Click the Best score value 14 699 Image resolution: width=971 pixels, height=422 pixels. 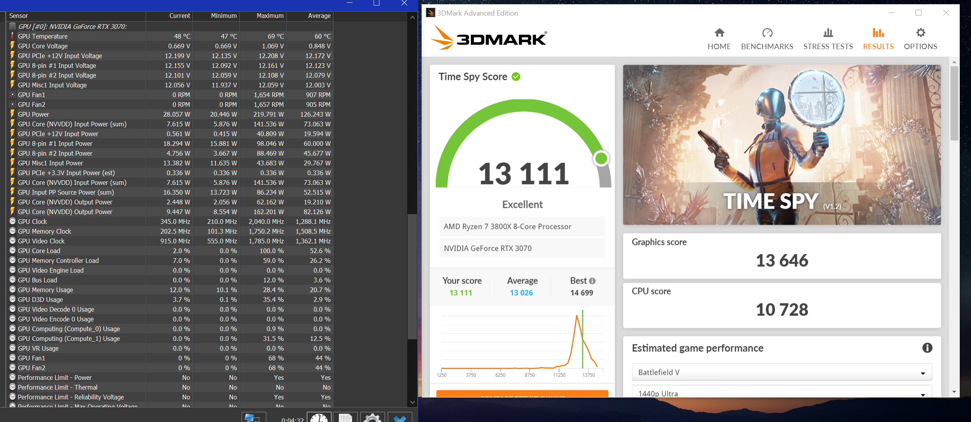(582, 293)
